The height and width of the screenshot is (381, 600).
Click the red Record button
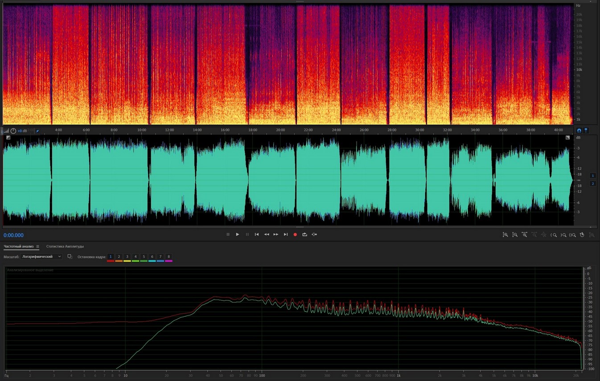(x=295, y=234)
